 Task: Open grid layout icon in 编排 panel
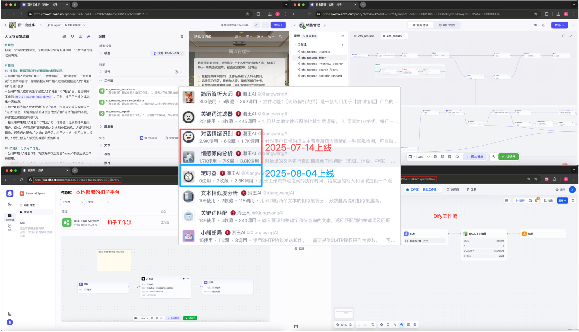click(x=182, y=36)
